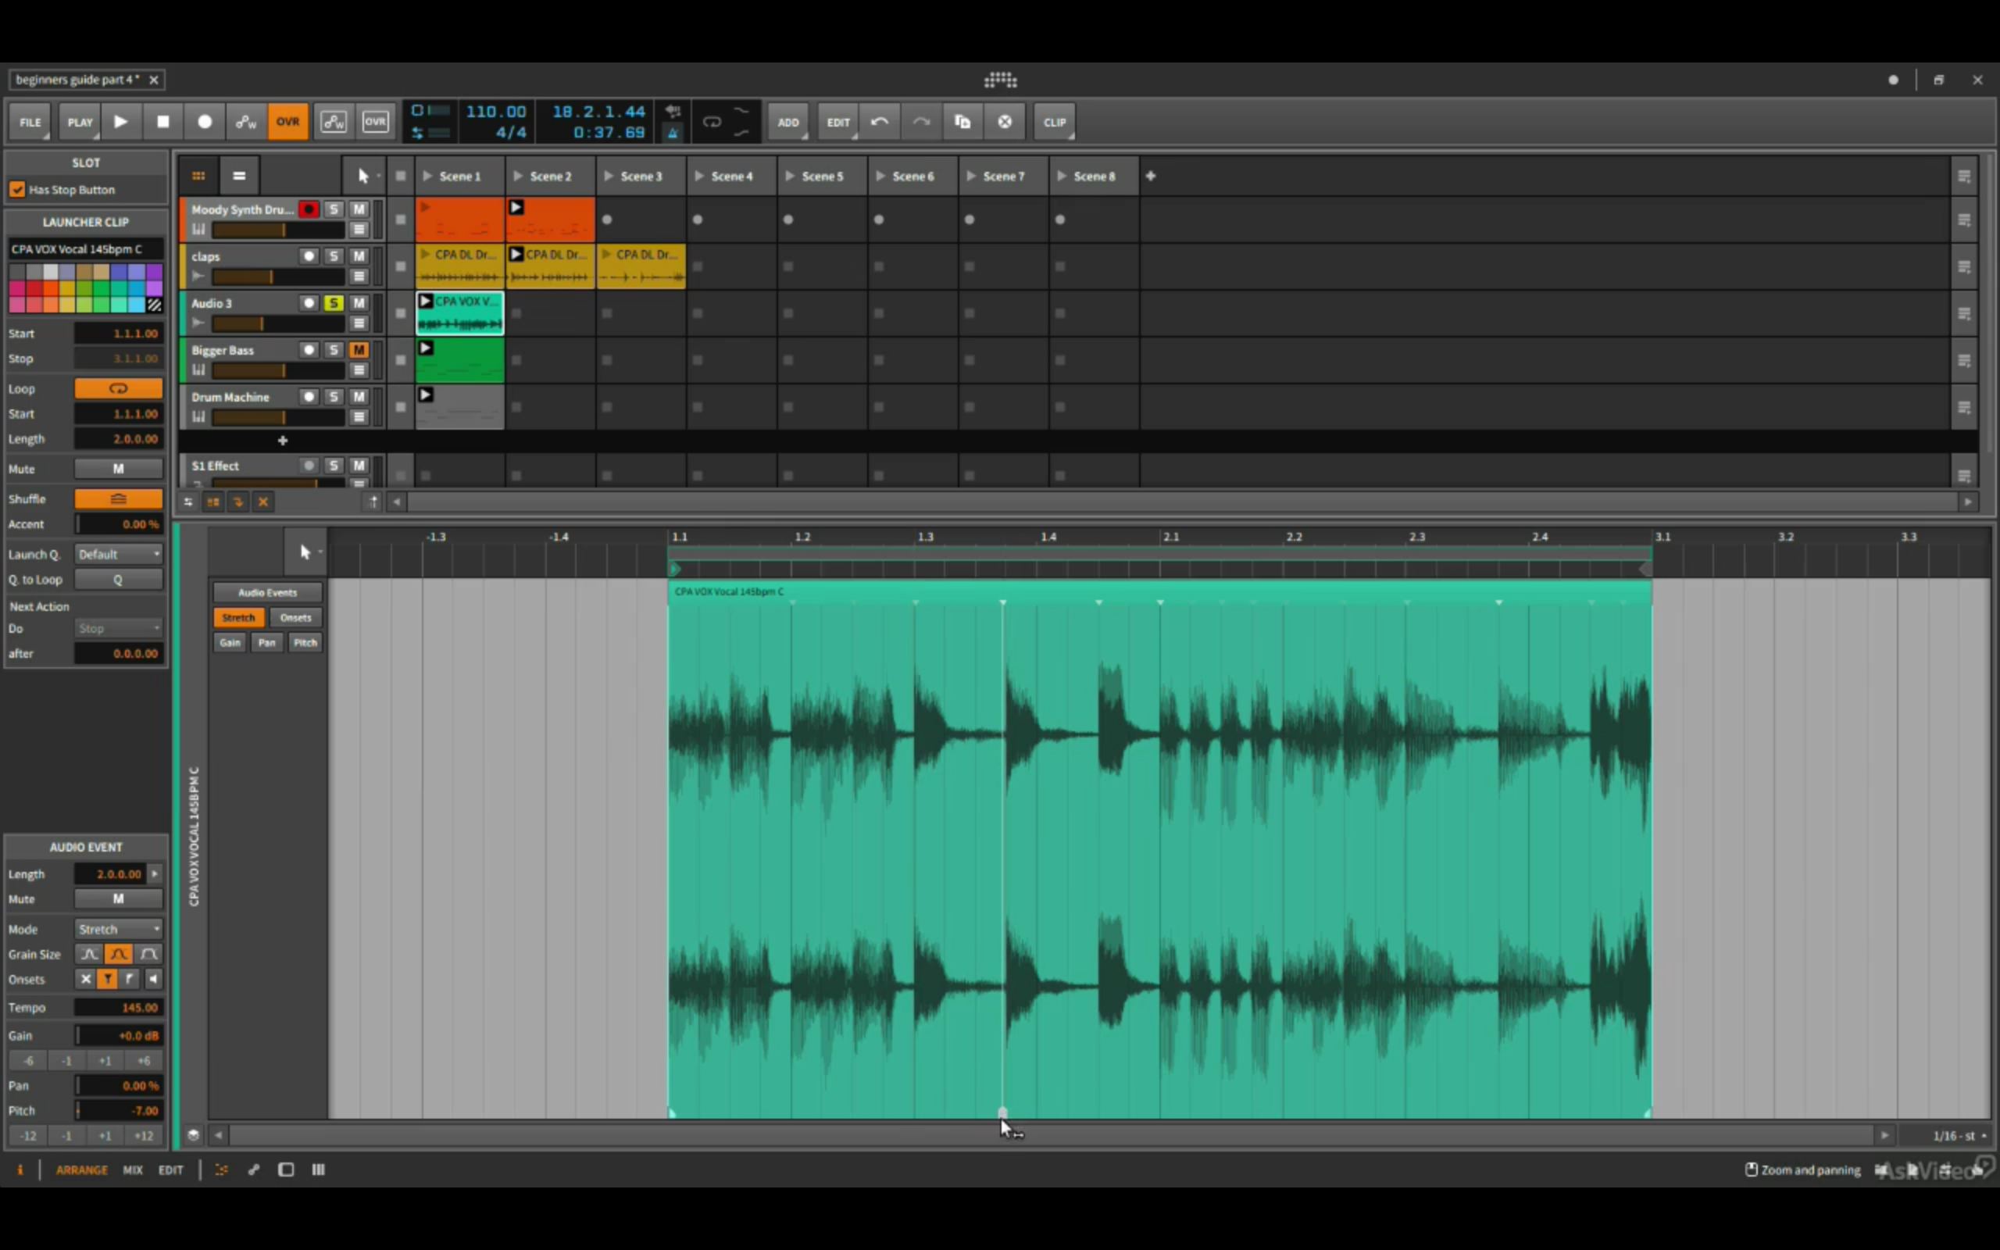Click the Audio Events button in the editor

[267, 592]
